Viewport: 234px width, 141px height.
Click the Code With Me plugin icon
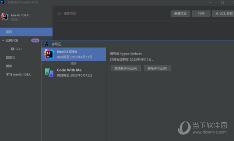tap(49, 72)
